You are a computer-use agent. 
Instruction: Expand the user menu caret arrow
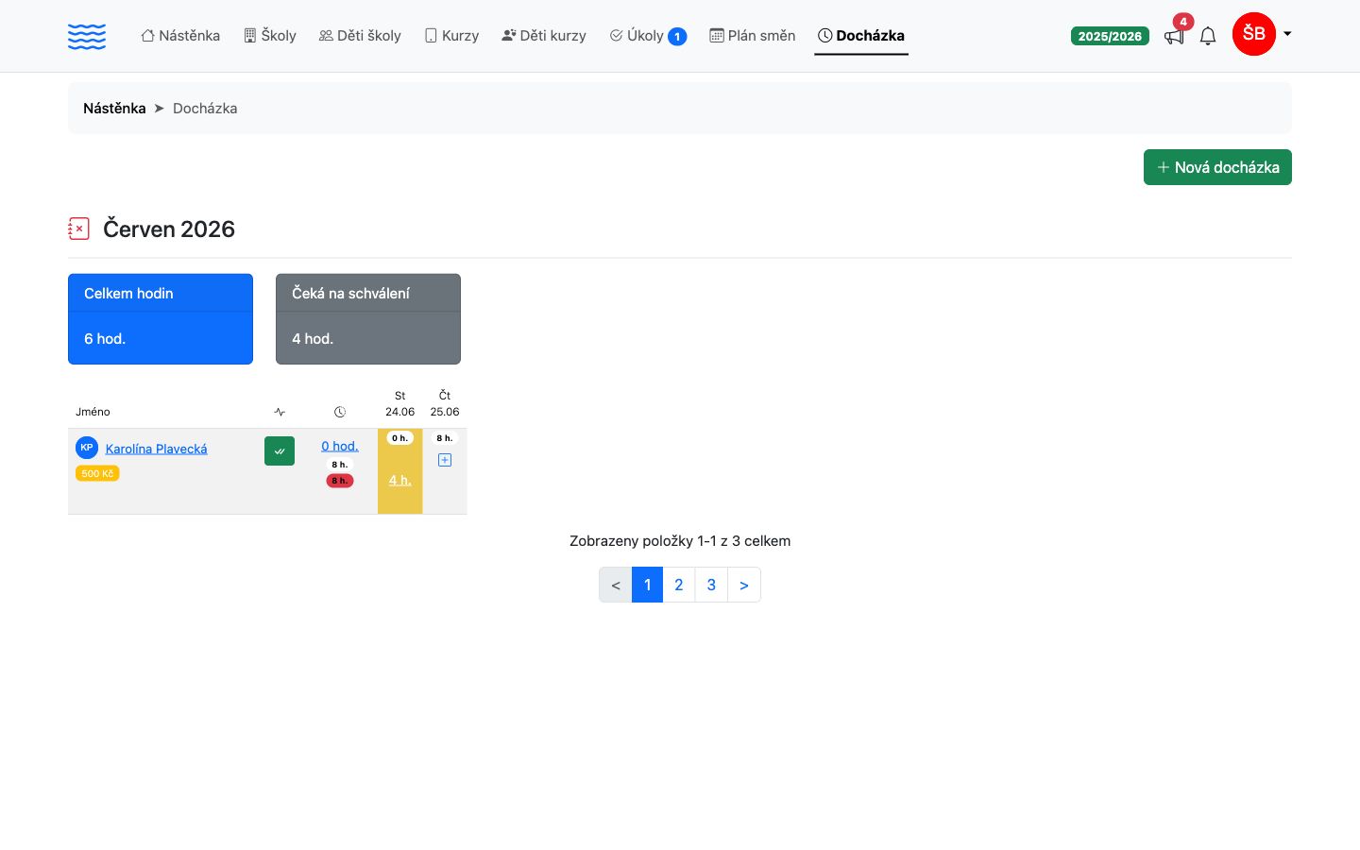click(x=1287, y=34)
